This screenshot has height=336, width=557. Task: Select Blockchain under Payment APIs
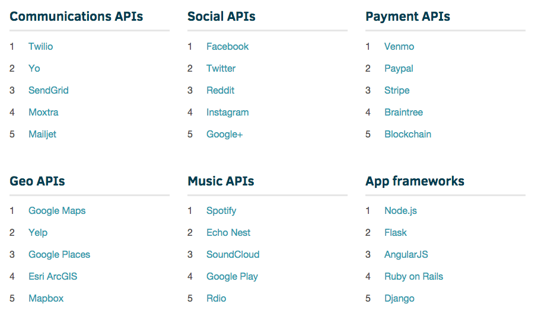pos(408,134)
